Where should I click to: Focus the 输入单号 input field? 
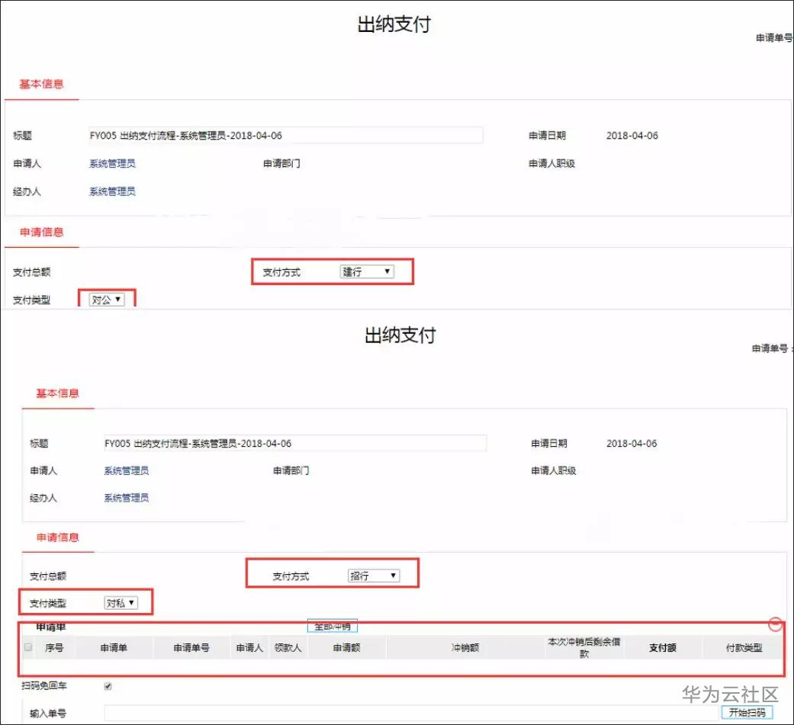pyautogui.click(x=412, y=713)
